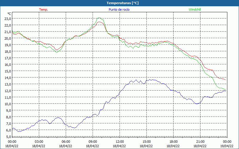
Task: Click the Windchill legend label
Action: pos(195,10)
